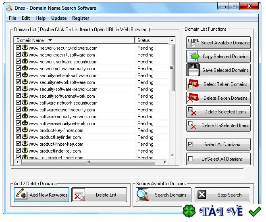266x222 pixels.
Task: Click gear icon beside www.product-key-finder.com
Action: [25, 130]
